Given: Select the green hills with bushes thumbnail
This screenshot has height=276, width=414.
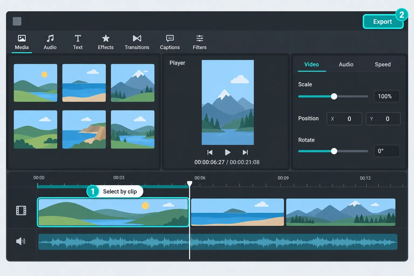Looking at the screenshot, I should click(36, 129).
